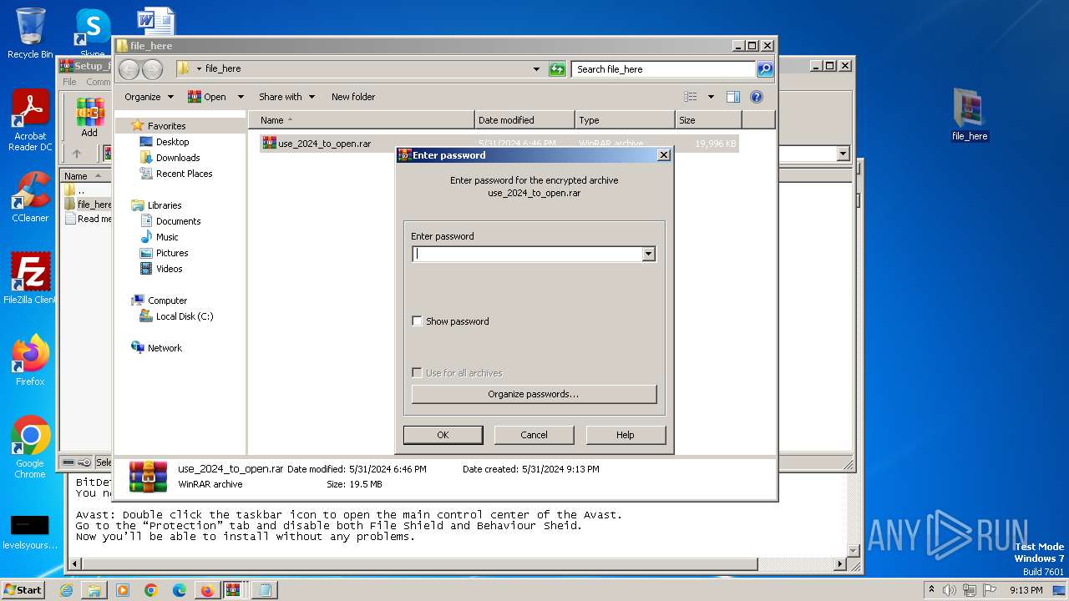1069x601 pixels.
Task: Click OK in password dialog
Action: coord(443,435)
